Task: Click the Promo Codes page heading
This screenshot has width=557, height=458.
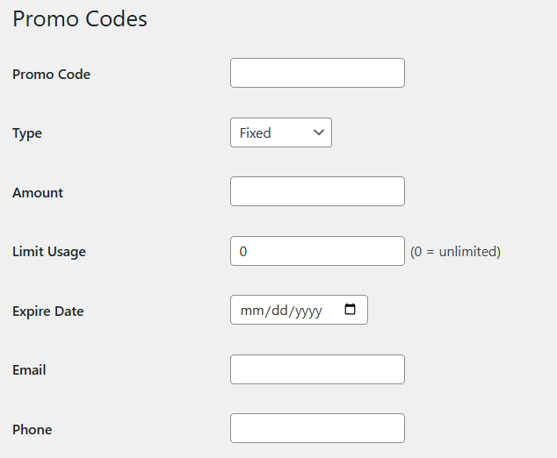Action: pos(80,19)
